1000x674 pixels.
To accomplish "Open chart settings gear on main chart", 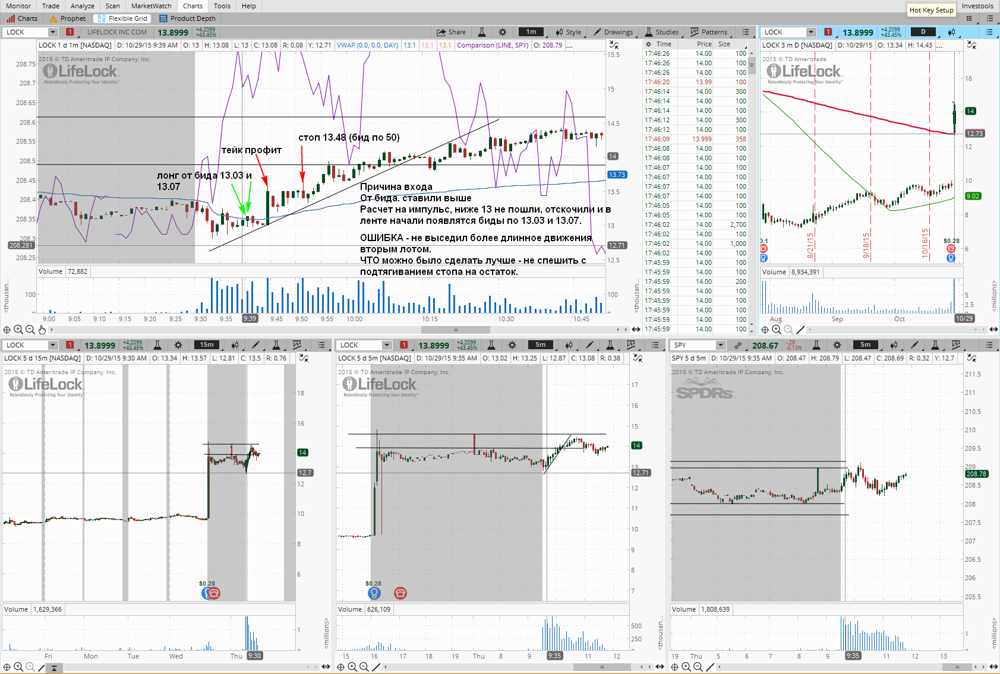I will [503, 32].
